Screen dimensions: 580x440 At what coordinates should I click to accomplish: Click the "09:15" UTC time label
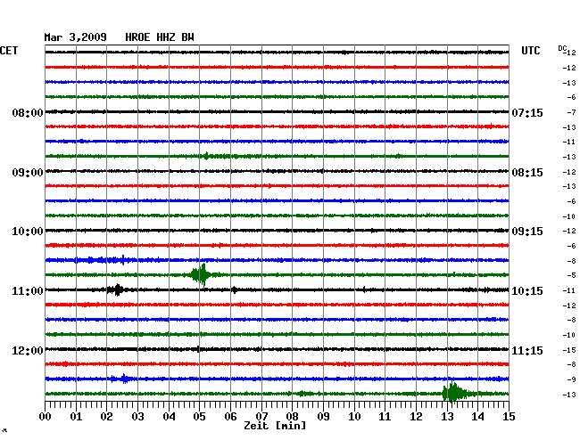tap(527, 232)
